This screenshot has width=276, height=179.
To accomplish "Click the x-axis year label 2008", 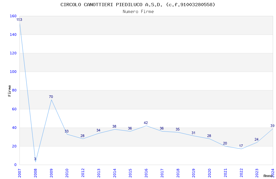I will (x=35, y=173).
